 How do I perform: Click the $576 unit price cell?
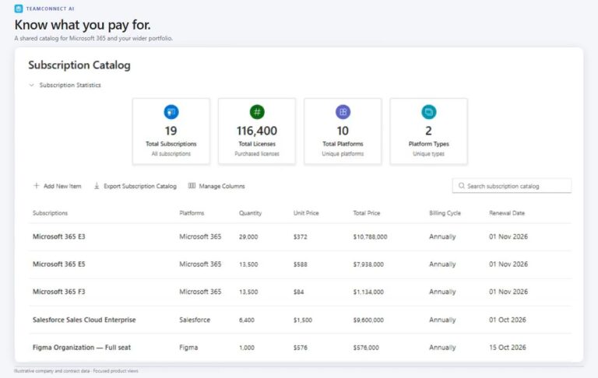pos(300,348)
